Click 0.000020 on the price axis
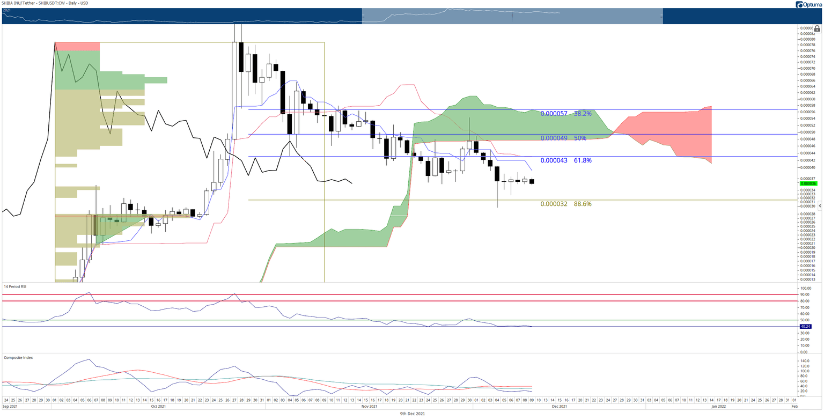Viewport: 824px width, 420px height. click(x=807, y=248)
